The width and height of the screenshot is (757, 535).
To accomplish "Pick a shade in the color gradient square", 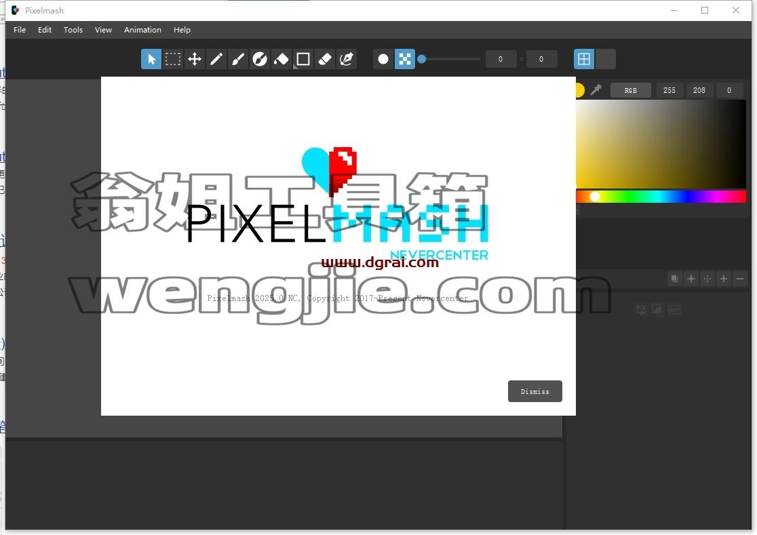I will click(661, 144).
